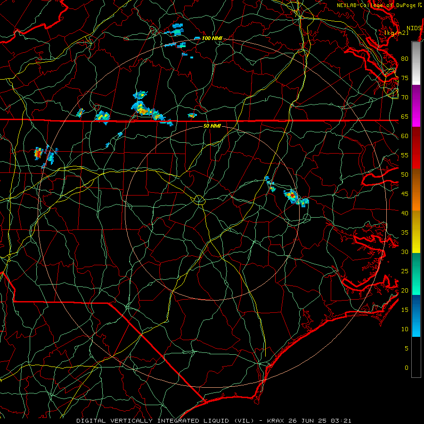Click the NIDS label above the color scale
The image size is (424, 424).
(x=414, y=28)
